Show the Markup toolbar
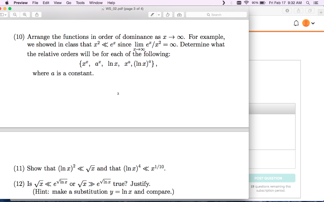 (x=179, y=14)
